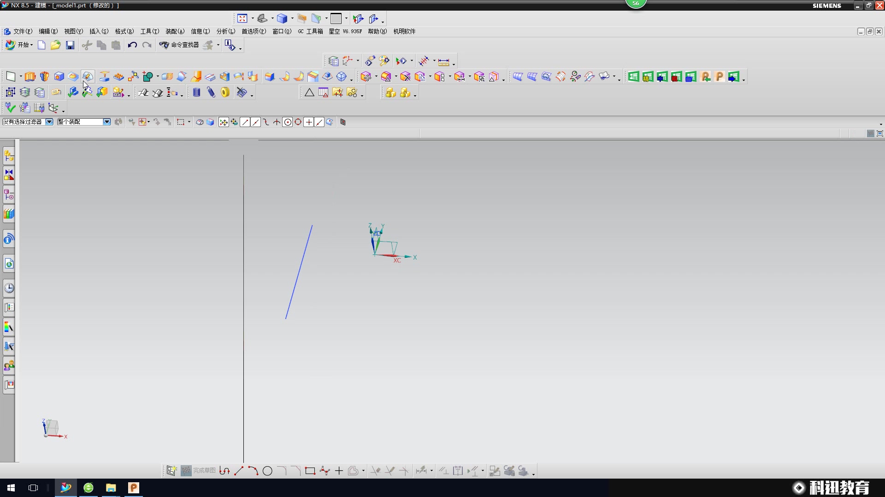Viewport: 885px width, 497px height.
Task: Open the 机明软件 menu entry
Action: (404, 31)
